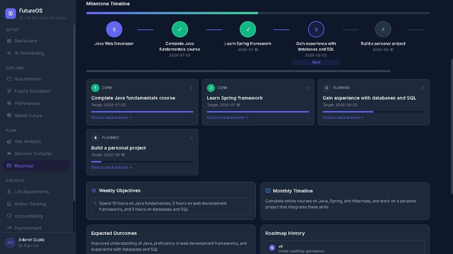The width and height of the screenshot is (453, 254).
Task: Open arrow on databases and SQL card
Action: (x=423, y=88)
